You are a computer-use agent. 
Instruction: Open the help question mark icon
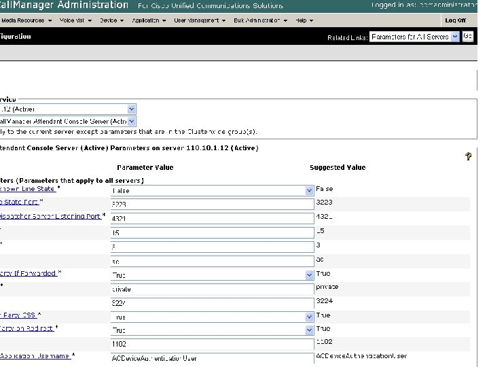[x=468, y=156]
